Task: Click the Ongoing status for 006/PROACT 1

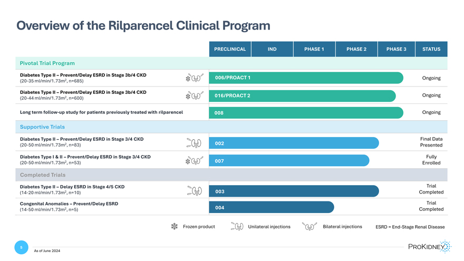Action: [x=431, y=78]
